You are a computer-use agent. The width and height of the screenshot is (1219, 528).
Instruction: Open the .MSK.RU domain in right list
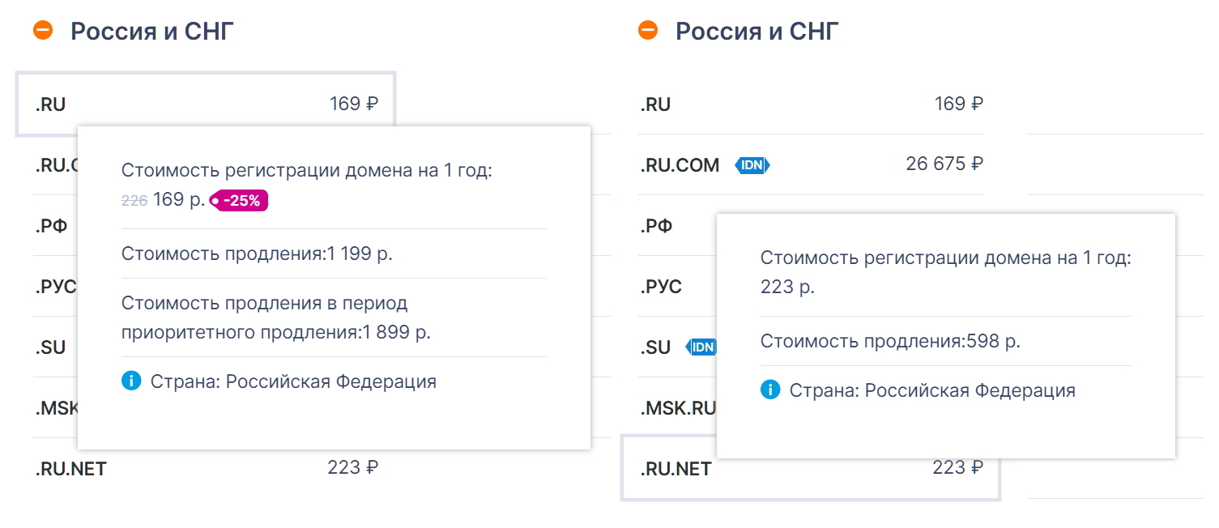pos(678,408)
